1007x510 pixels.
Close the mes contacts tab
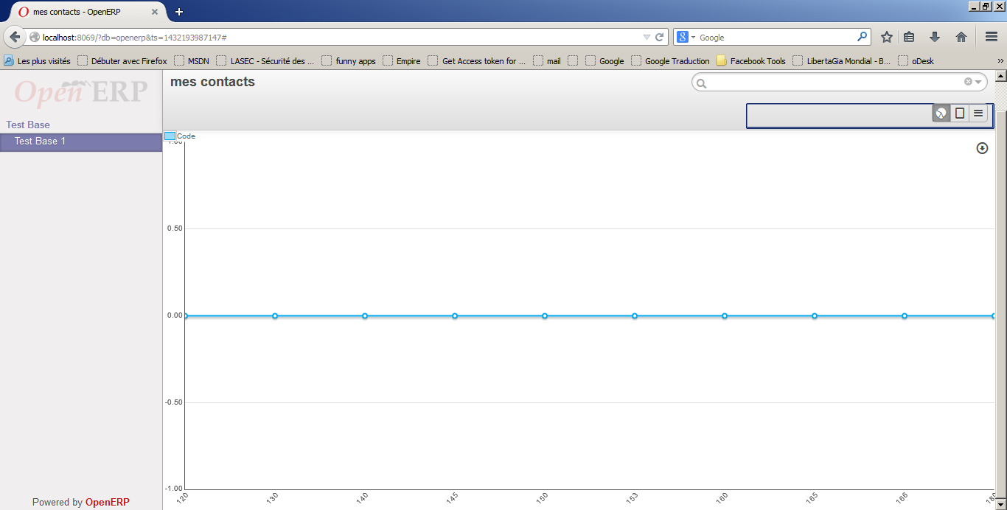click(154, 12)
